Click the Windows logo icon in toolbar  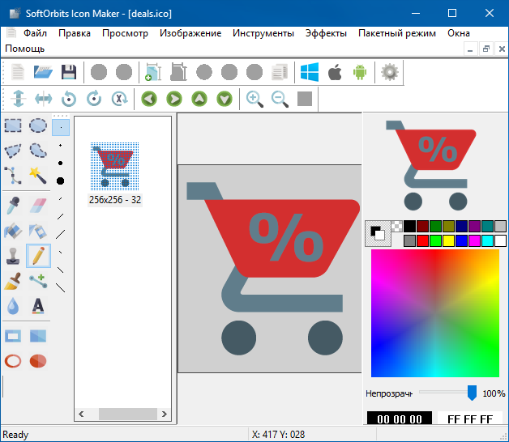[310, 73]
